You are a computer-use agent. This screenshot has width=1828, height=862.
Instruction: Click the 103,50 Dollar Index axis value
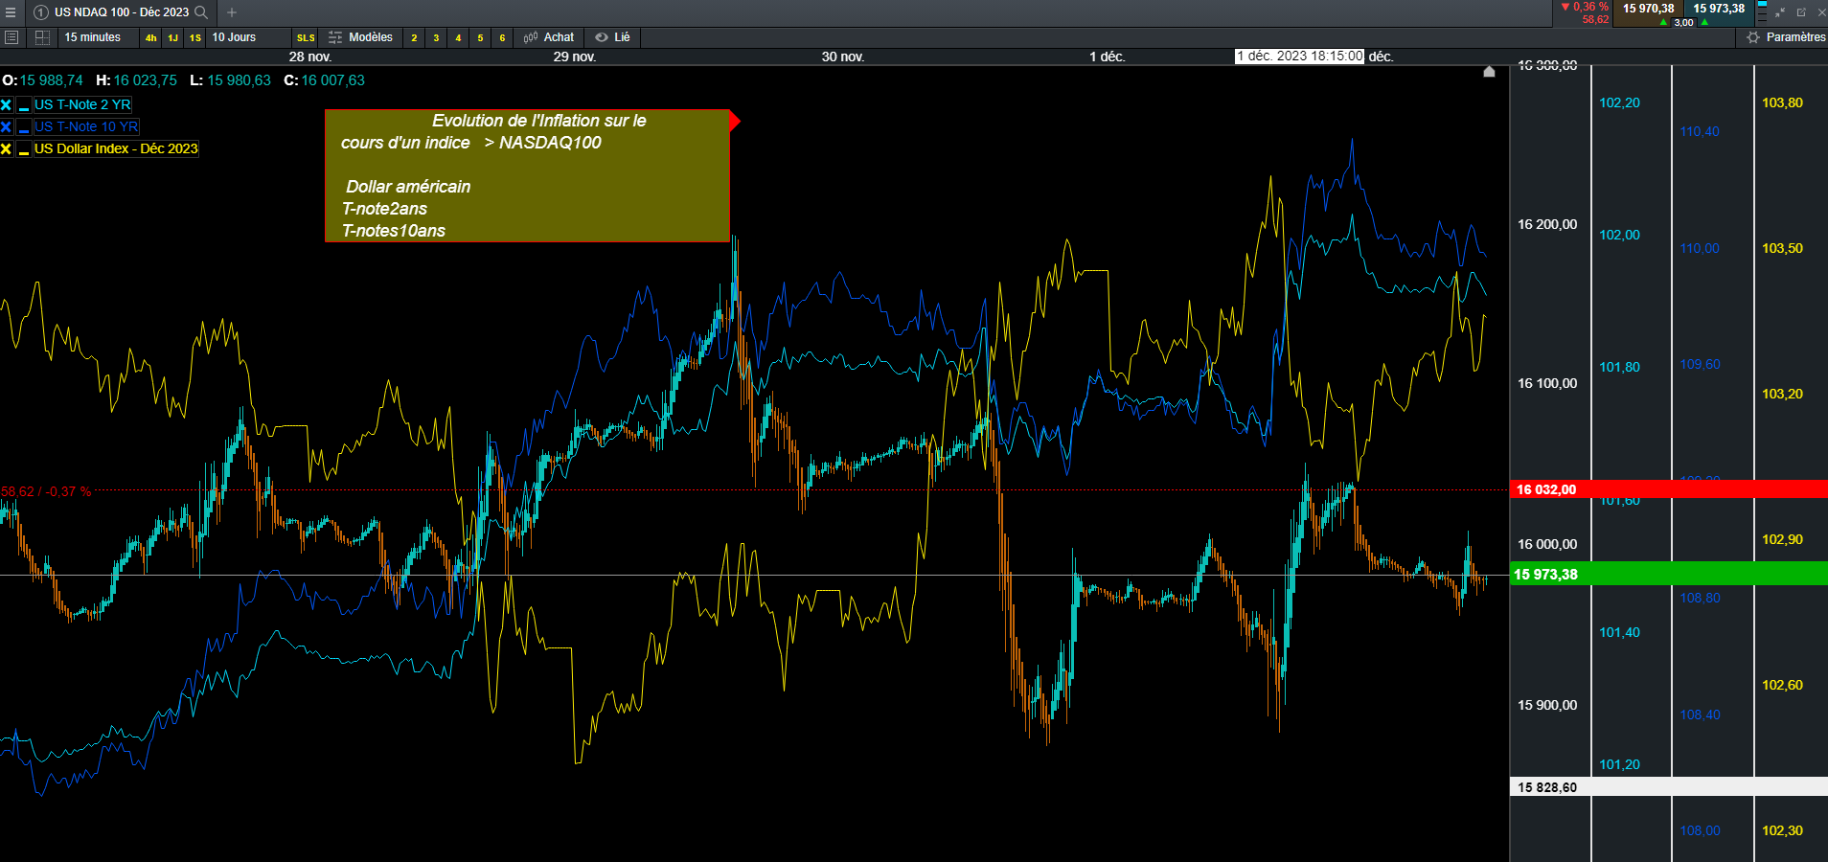click(1783, 249)
